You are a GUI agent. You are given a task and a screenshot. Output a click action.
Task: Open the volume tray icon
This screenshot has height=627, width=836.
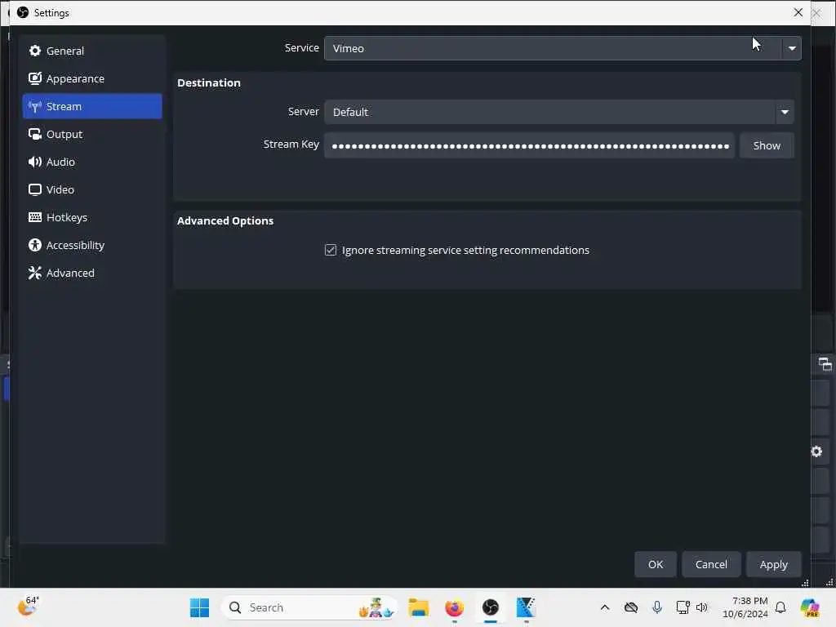[701, 607]
